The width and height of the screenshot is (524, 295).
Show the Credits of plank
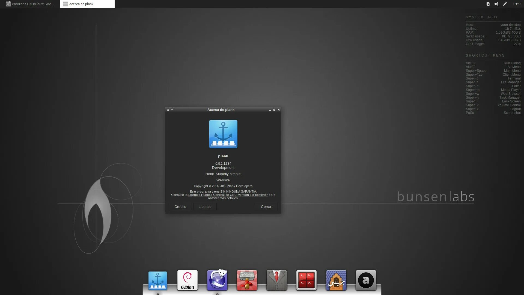pos(180,207)
